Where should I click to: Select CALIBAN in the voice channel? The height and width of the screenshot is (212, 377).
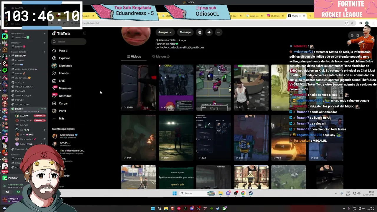30,116
